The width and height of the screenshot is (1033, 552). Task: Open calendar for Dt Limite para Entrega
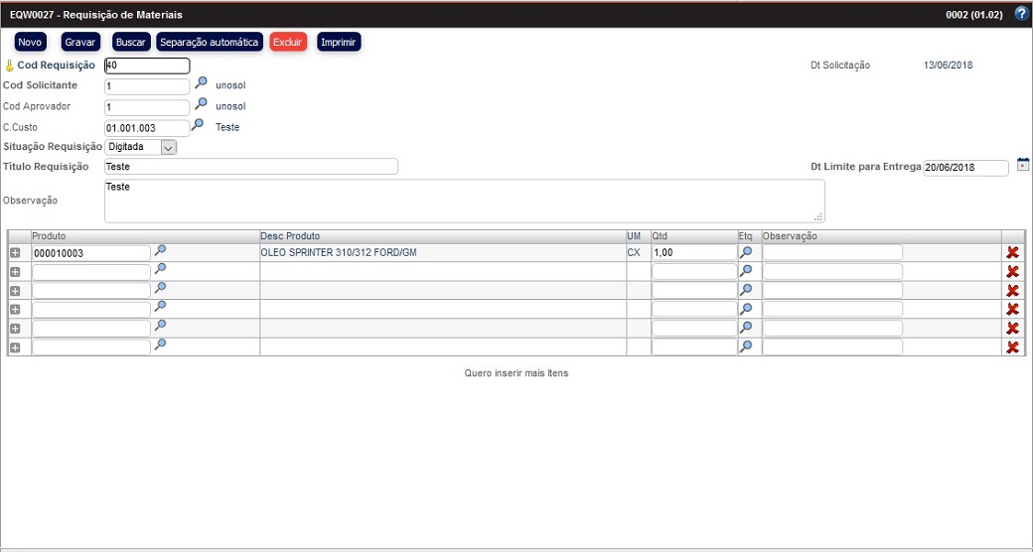pos(1022,164)
